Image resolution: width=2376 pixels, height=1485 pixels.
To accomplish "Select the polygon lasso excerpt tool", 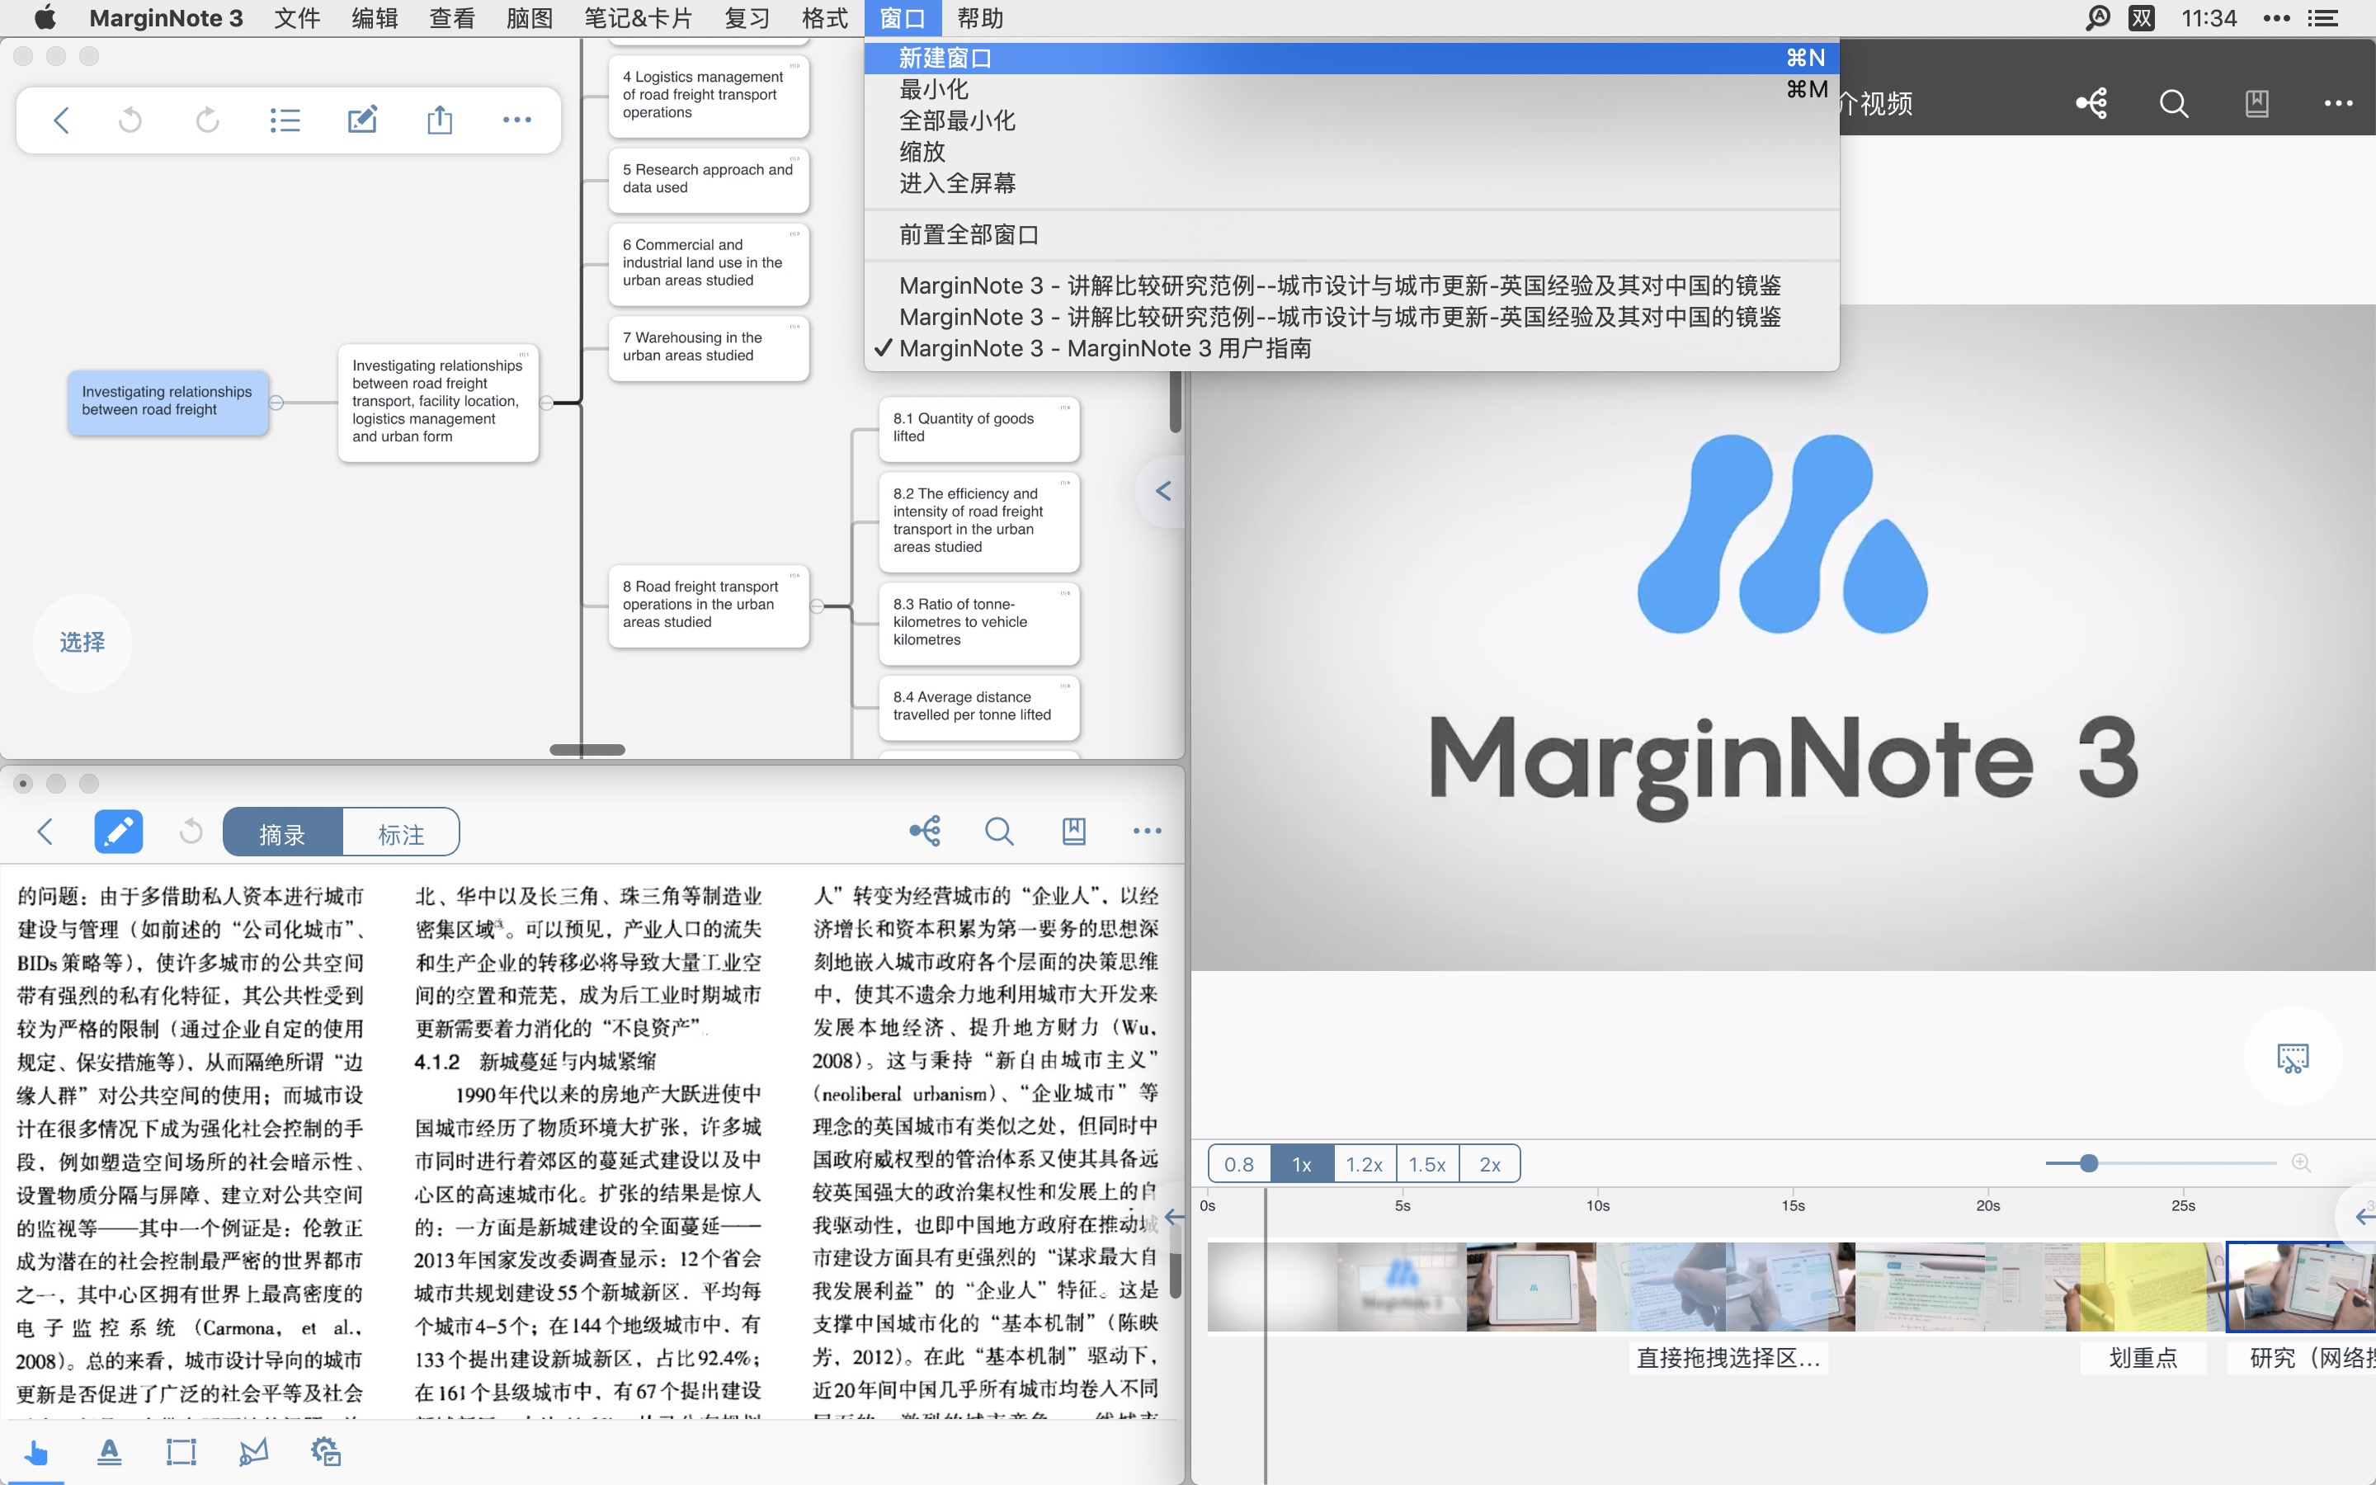I will (x=253, y=1452).
